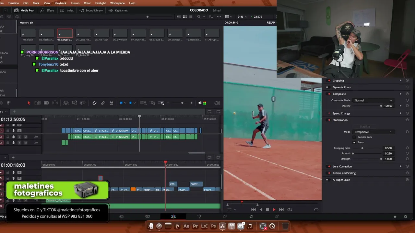Activate the Trim Edit Mode tool
Screen dimensions: 415x233
pos(38,103)
